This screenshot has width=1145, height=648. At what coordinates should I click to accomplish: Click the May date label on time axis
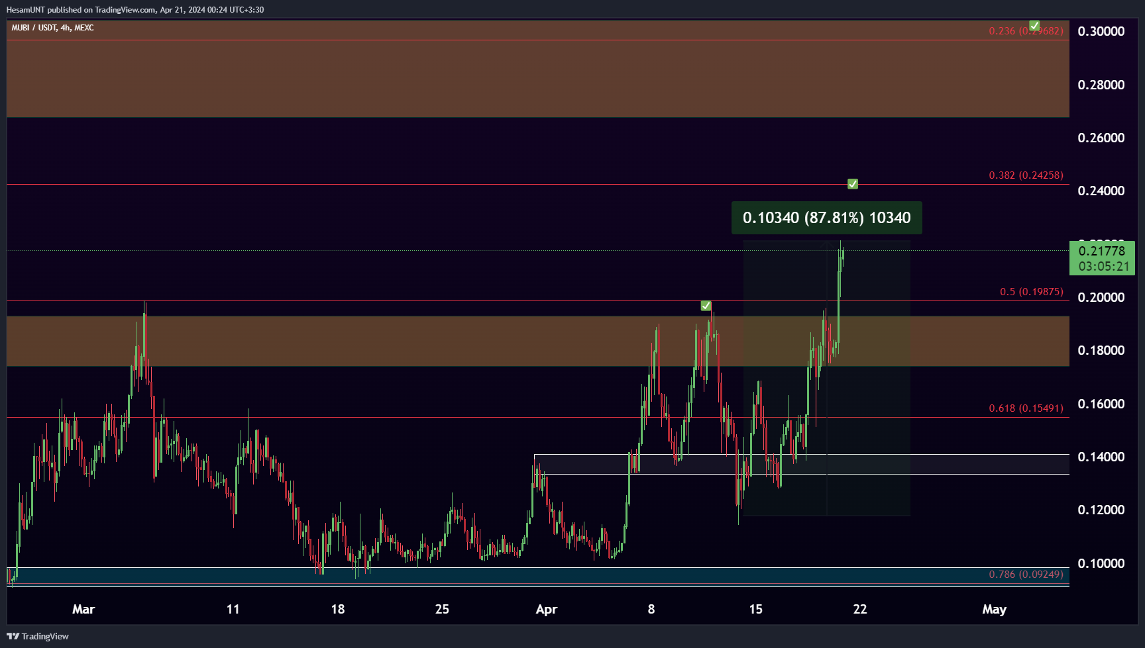coord(994,609)
